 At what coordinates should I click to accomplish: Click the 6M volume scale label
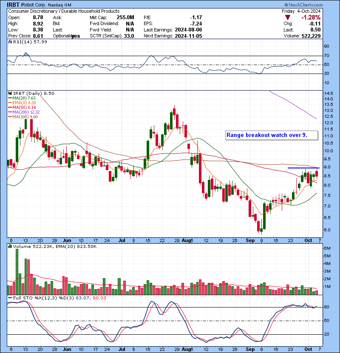[x=327, y=248]
